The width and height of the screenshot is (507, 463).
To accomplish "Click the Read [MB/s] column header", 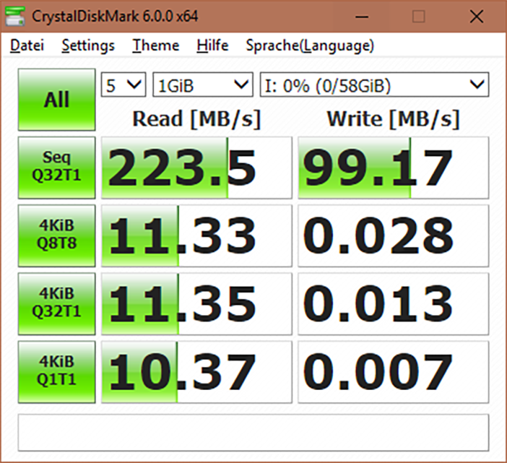I will point(196,119).
